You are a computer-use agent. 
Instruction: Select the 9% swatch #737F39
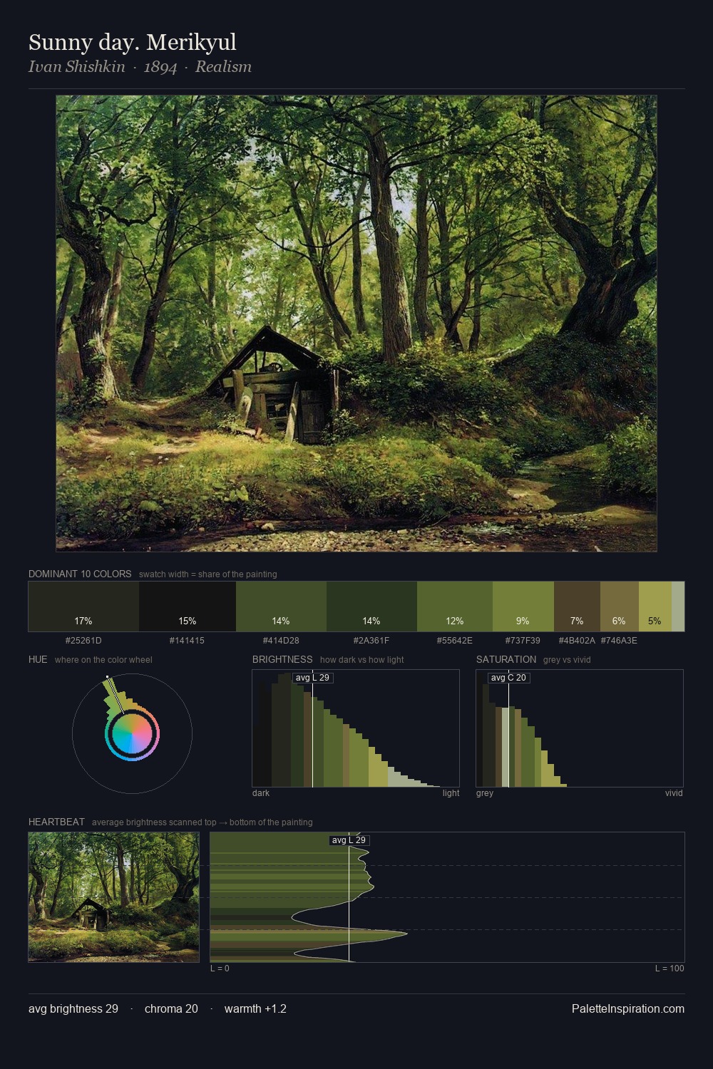pyautogui.click(x=523, y=606)
